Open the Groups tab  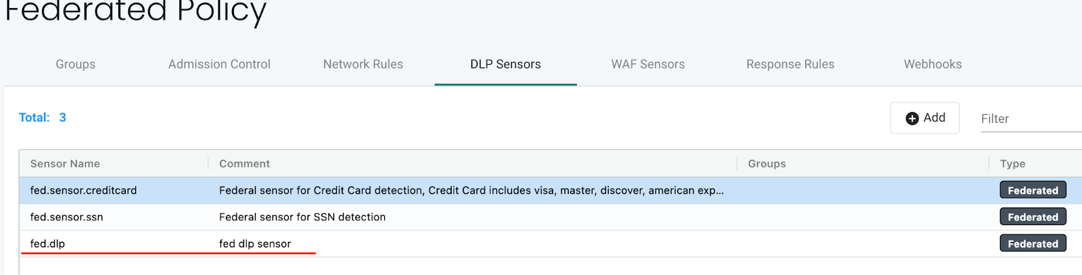[75, 64]
